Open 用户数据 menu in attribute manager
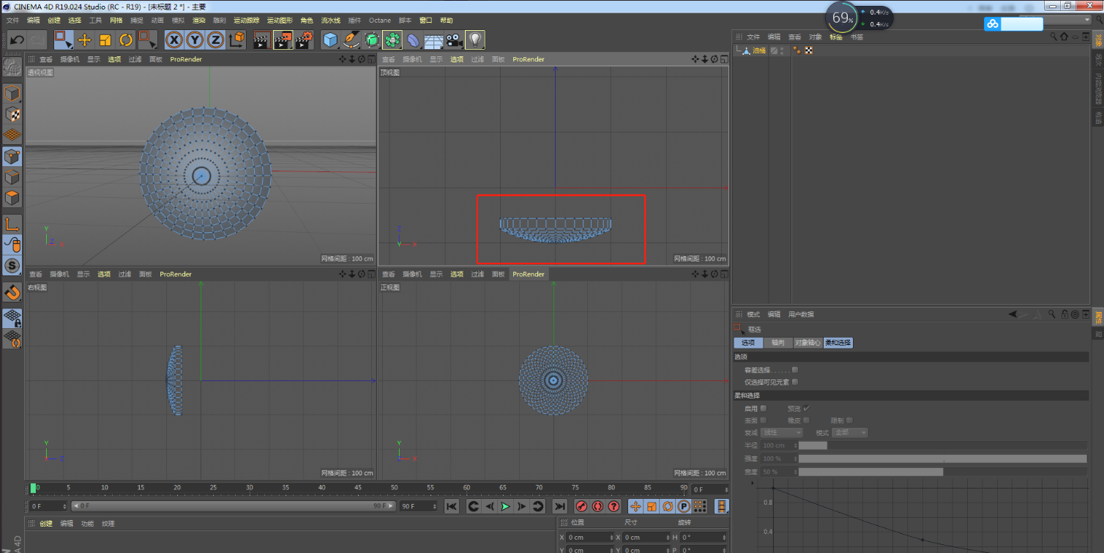 point(801,314)
